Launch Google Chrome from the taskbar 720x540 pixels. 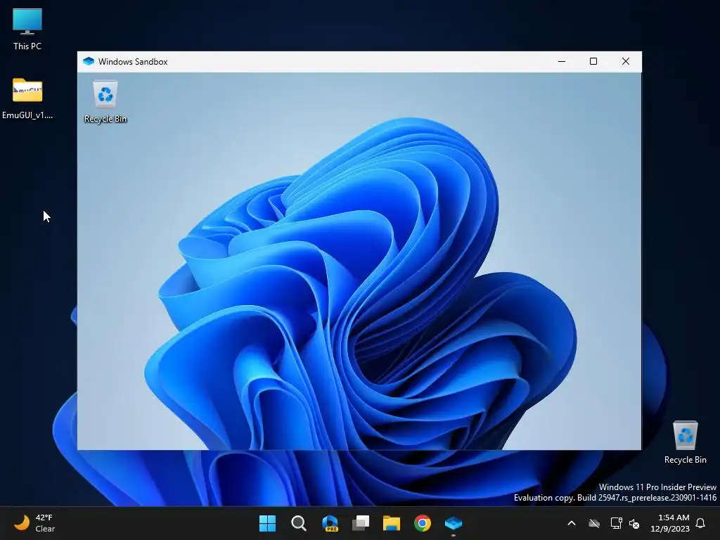[x=423, y=523]
